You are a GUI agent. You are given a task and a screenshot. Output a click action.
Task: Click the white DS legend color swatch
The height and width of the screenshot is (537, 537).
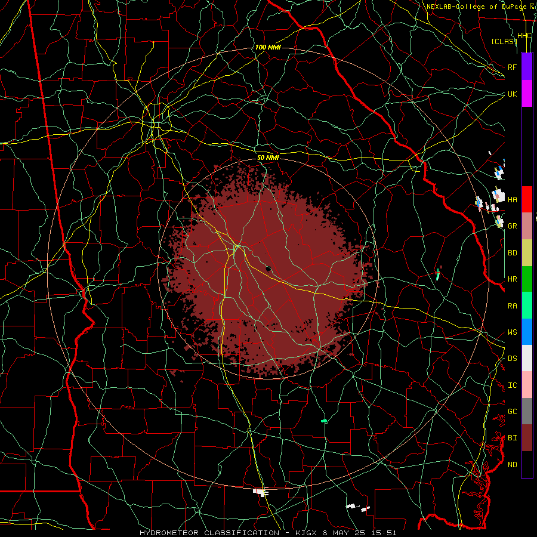(x=527, y=358)
